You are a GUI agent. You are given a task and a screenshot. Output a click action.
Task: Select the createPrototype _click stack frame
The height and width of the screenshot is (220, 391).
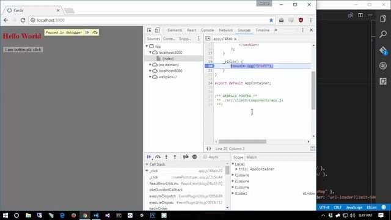pyautogui.click(x=186, y=177)
